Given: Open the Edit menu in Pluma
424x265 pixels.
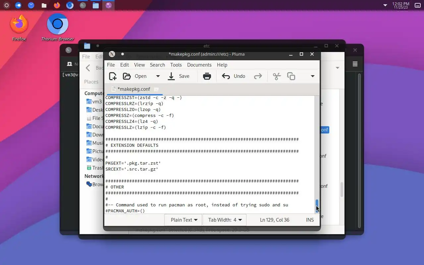Looking at the screenshot, I should pos(125,65).
